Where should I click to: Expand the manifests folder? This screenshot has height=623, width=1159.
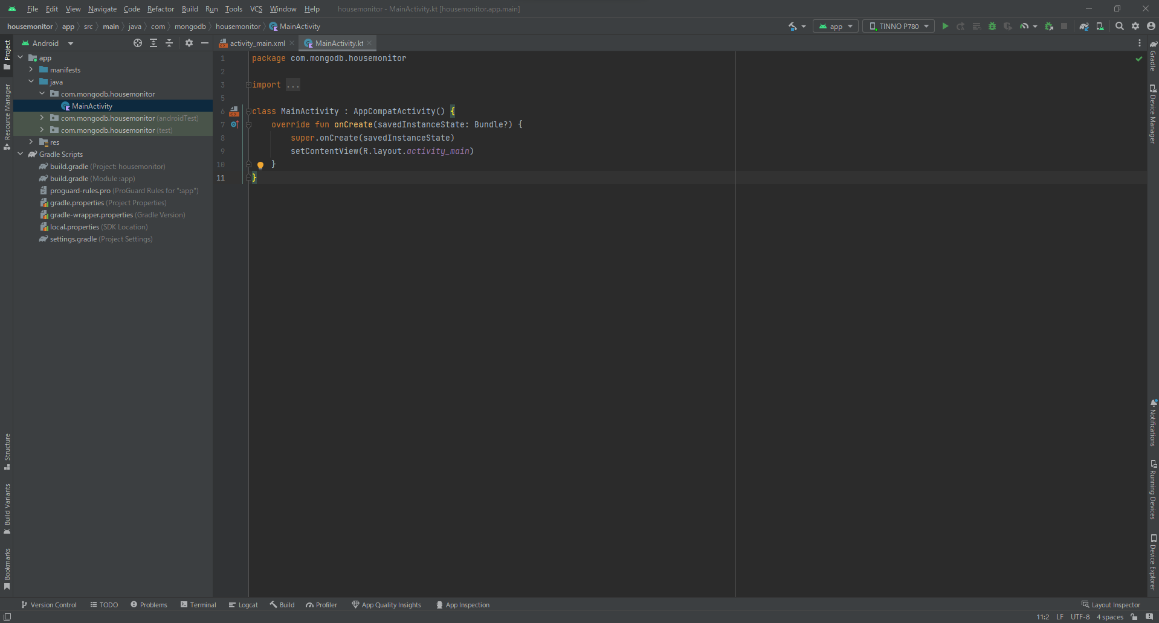31,70
